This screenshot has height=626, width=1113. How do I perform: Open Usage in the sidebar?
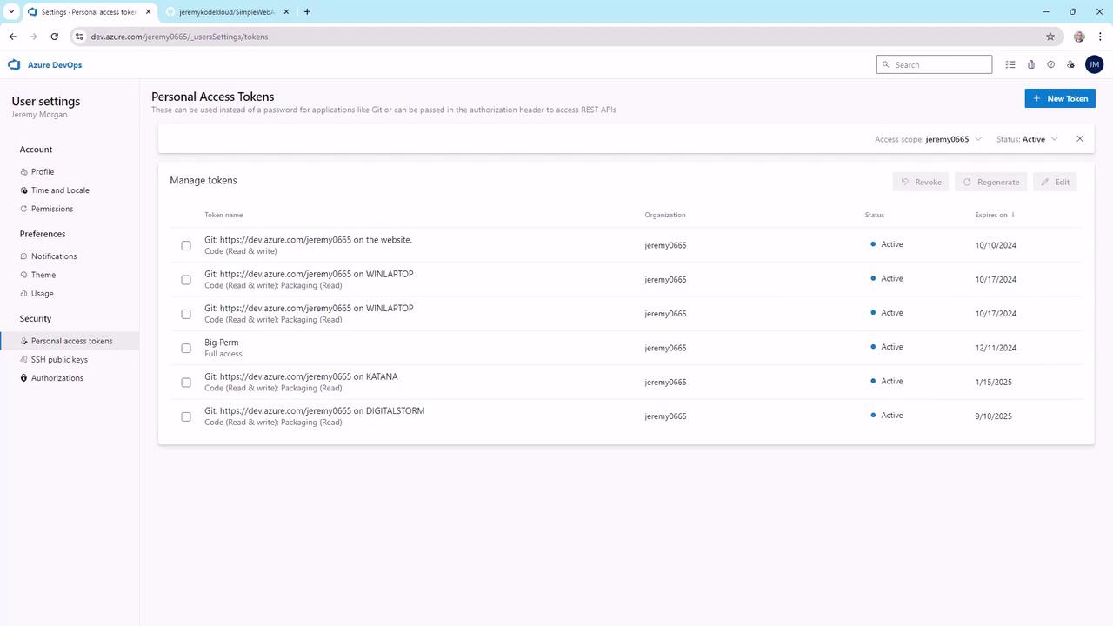click(x=43, y=294)
